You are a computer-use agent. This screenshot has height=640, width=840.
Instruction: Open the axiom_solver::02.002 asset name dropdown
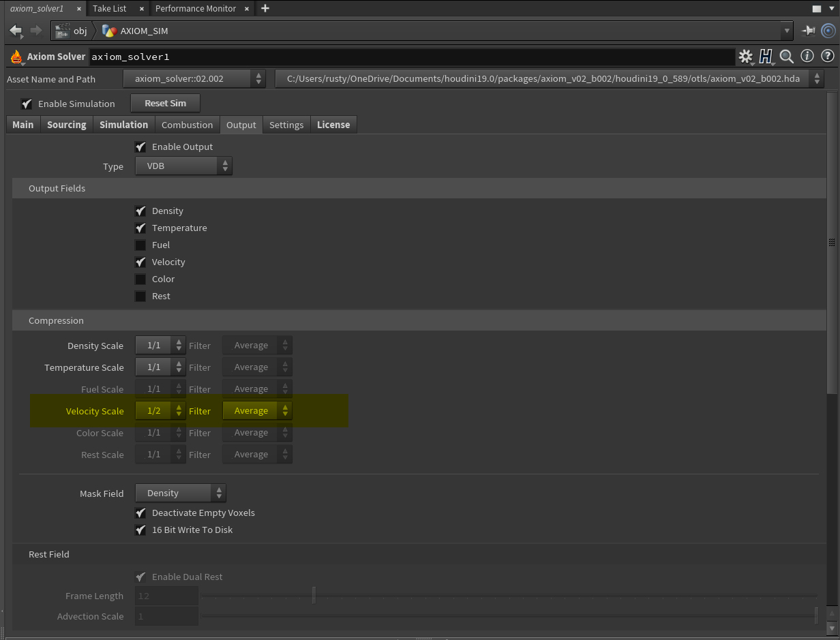(x=194, y=78)
